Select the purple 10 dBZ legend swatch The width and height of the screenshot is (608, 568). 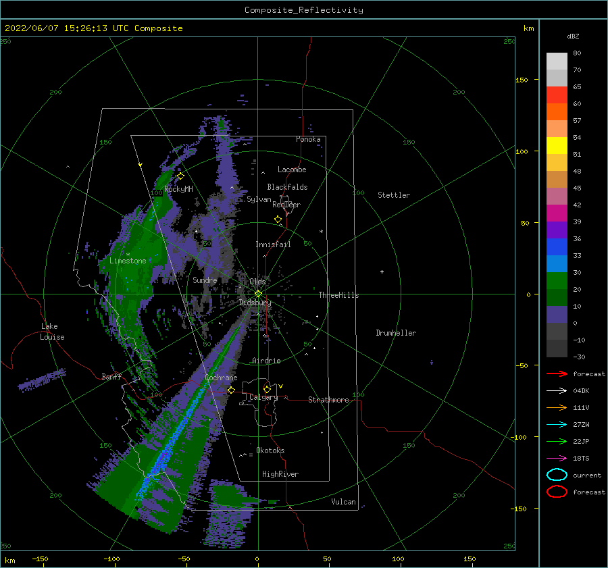pos(557,315)
